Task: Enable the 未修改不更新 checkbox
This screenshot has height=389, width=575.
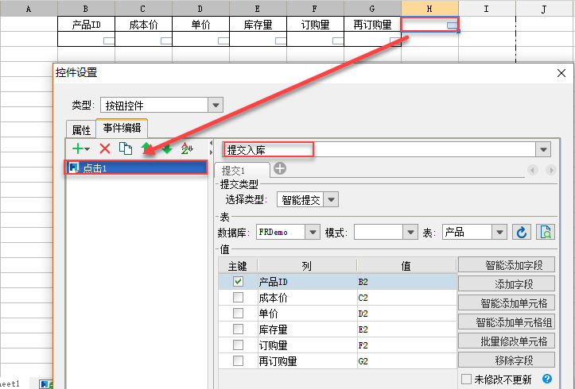Action: 466,379
